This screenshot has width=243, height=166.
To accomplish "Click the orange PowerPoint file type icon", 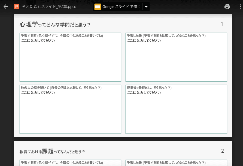I will point(17,7).
